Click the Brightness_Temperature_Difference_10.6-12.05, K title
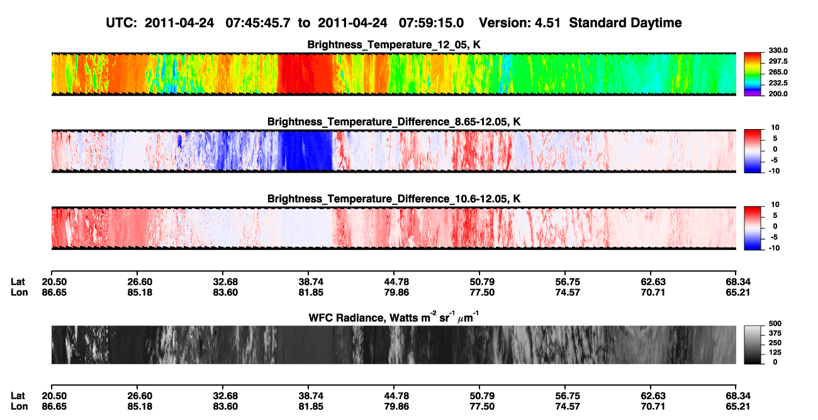 (x=394, y=199)
